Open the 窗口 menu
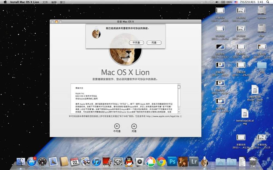The image size is (273, 170). coord(63,2)
